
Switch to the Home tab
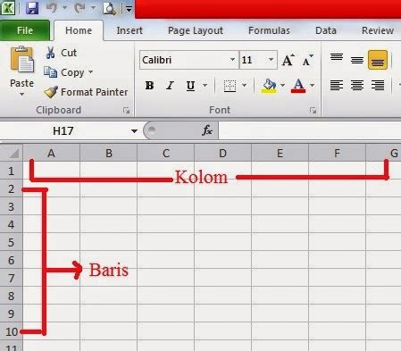click(79, 30)
